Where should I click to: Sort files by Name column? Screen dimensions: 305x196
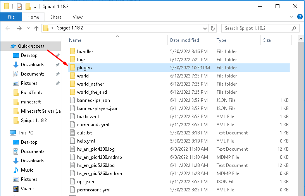coord(75,40)
